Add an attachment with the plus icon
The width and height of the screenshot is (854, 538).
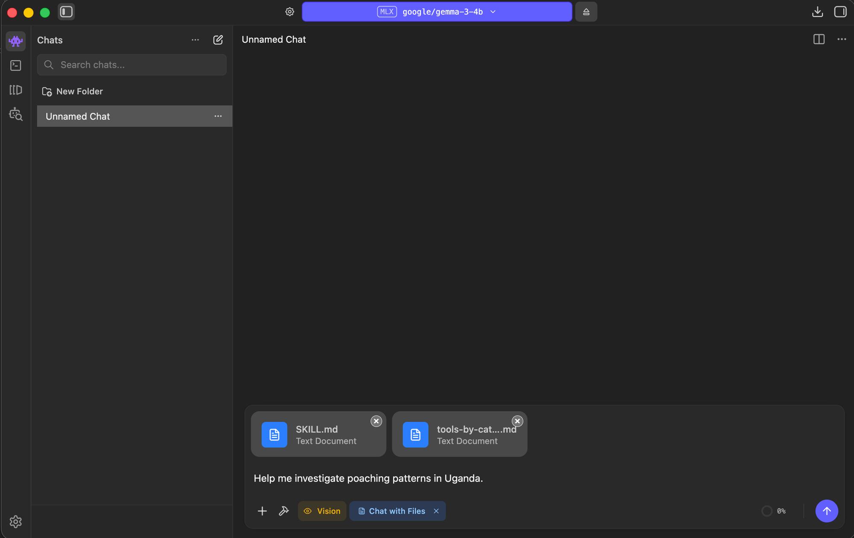pos(262,511)
